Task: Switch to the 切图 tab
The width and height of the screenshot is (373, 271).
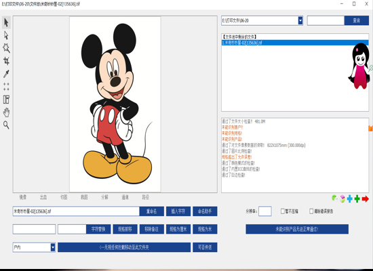Action: pos(64,197)
